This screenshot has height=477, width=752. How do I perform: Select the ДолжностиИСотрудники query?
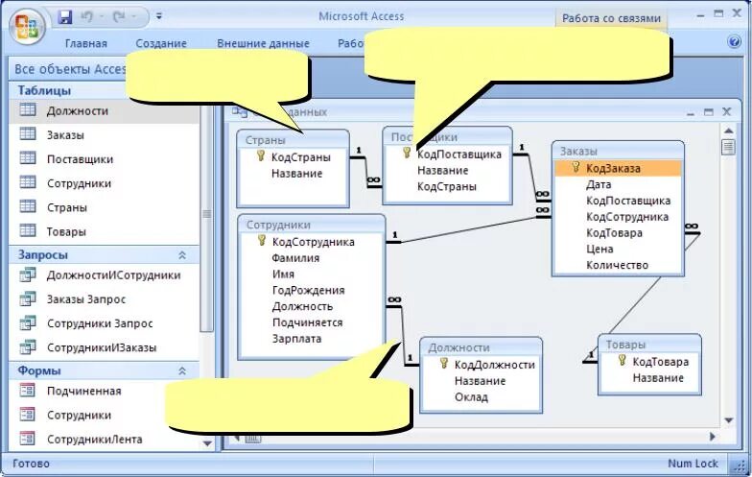tap(113, 275)
